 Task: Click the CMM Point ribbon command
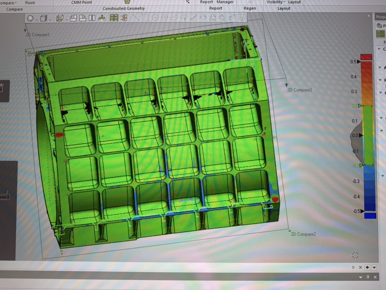[x=81, y=2]
